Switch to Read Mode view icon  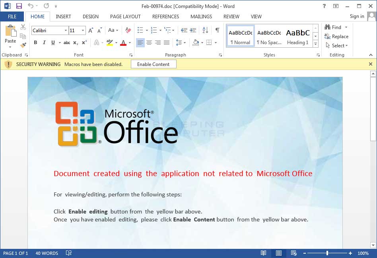264,253
